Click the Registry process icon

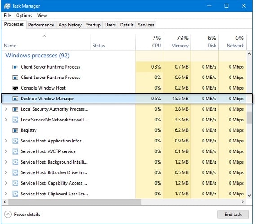click(x=15, y=130)
